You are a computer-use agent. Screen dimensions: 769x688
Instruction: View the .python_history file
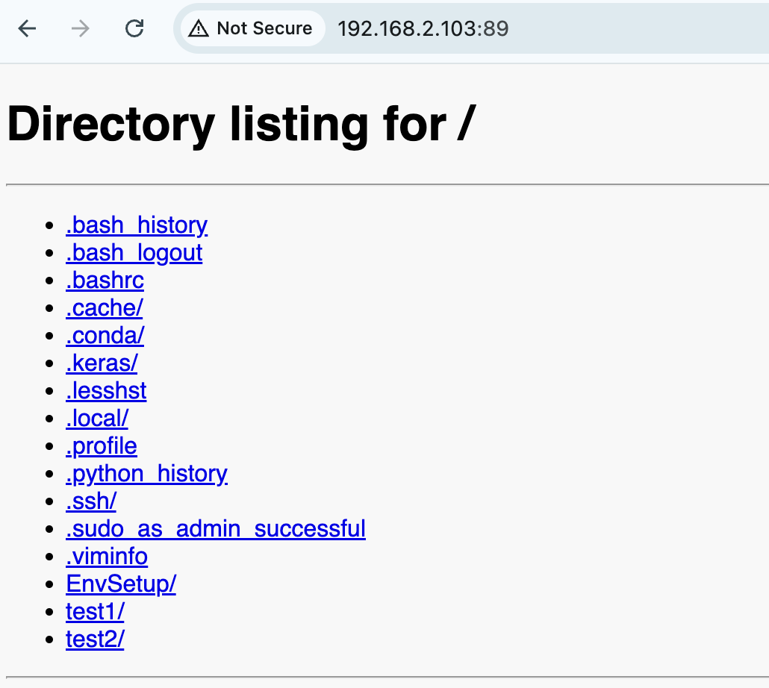click(146, 474)
